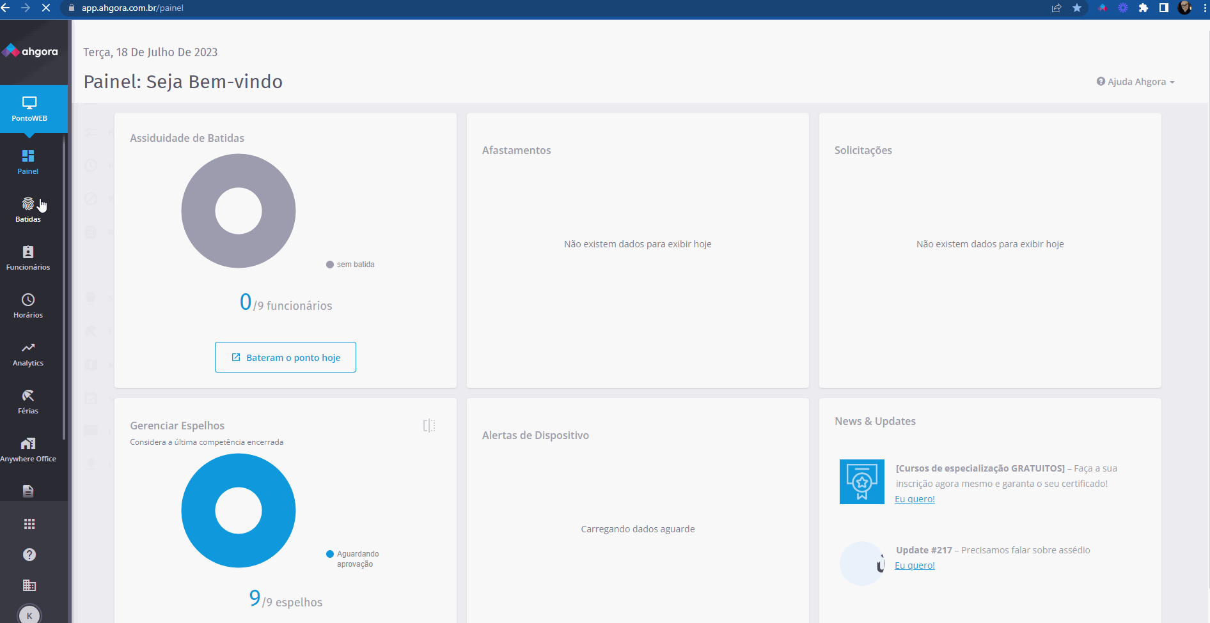Click sidebar help question mark icon
Screen dimensions: 1210x623
click(x=29, y=555)
